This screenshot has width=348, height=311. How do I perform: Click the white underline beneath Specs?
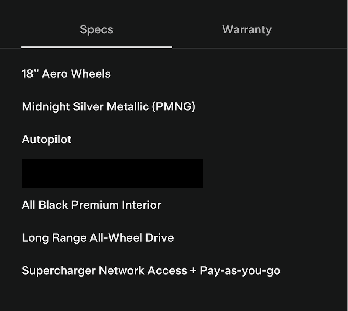tap(96, 47)
